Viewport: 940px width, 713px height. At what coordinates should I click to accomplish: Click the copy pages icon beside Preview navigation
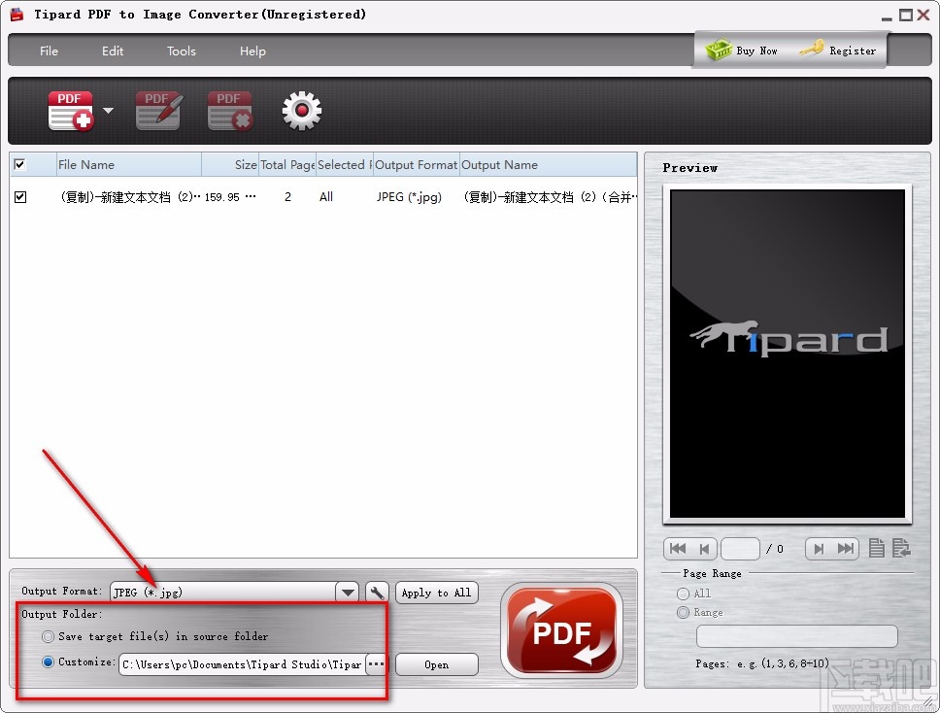[x=876, y=549]
